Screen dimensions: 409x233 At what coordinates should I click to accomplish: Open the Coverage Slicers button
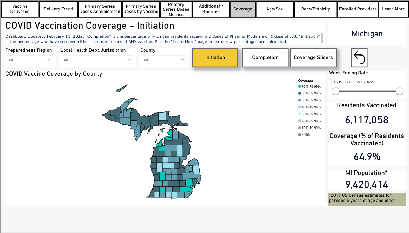313,58
